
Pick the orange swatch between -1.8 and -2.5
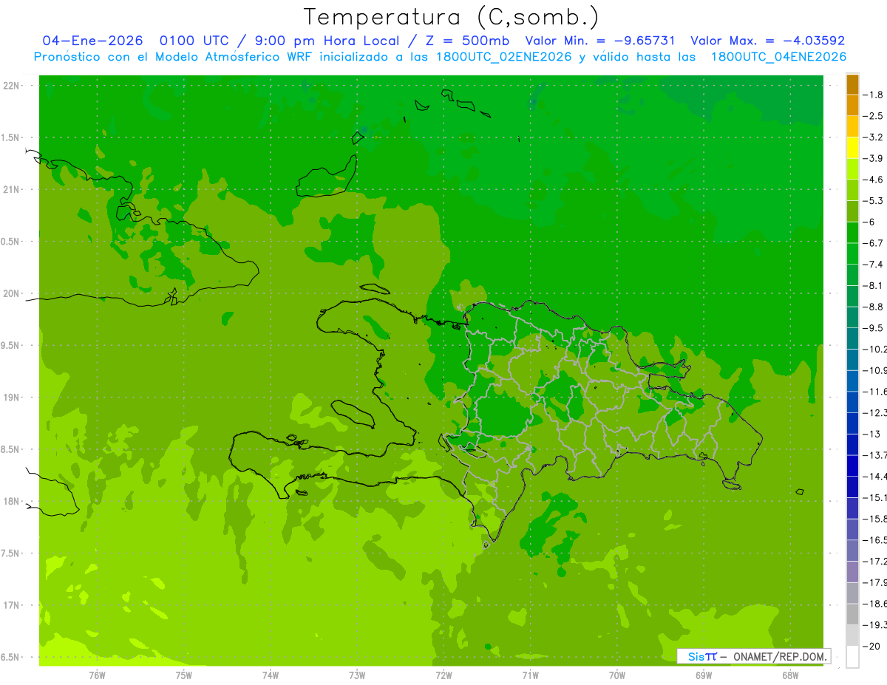click(x=852, y=105)
